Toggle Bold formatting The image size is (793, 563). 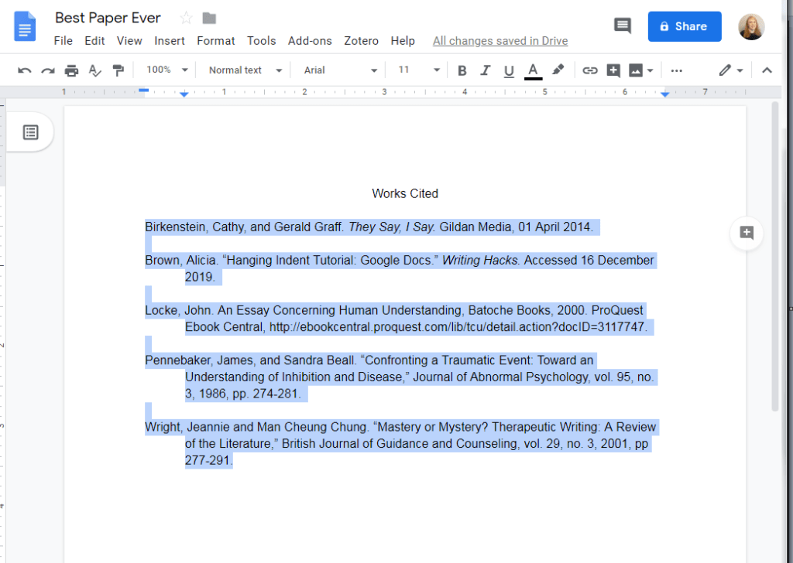coord(462,70)
